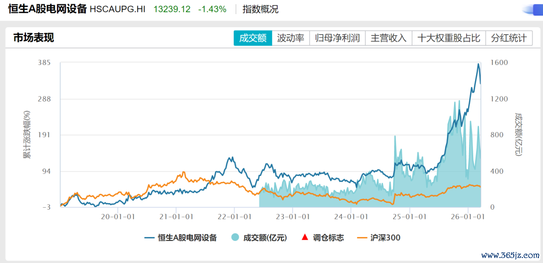Toggle the 成交额(亿元) legend series
The width and height of the screenshot is (543, 263).
tap(258, 238)
